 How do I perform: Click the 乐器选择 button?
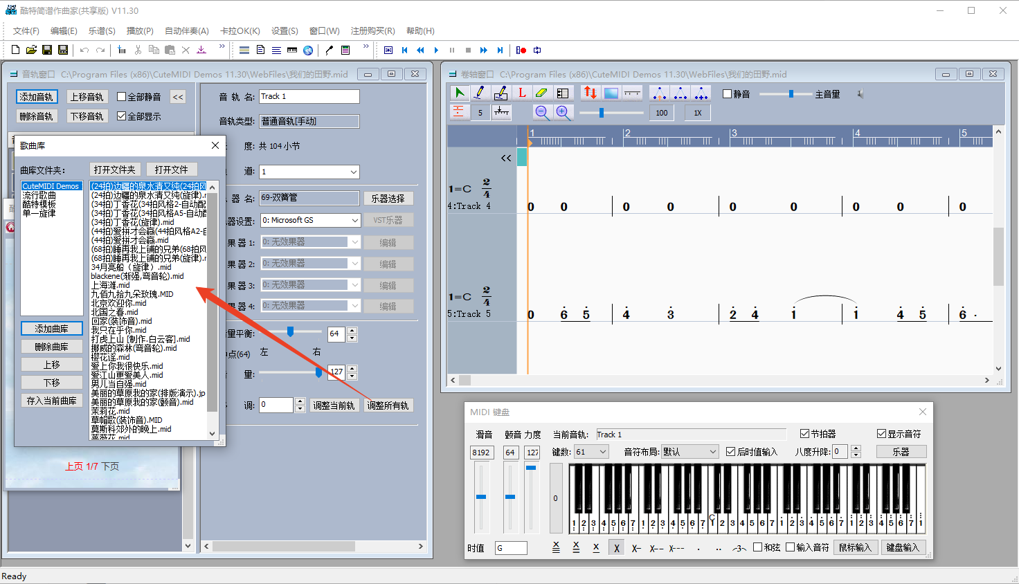pos(388,199)
